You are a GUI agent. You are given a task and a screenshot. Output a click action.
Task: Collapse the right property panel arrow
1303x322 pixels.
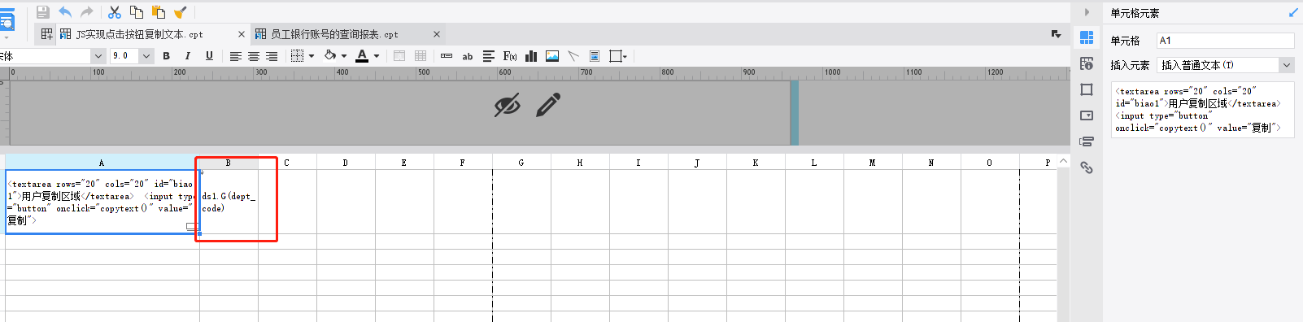click(1087, 12)
